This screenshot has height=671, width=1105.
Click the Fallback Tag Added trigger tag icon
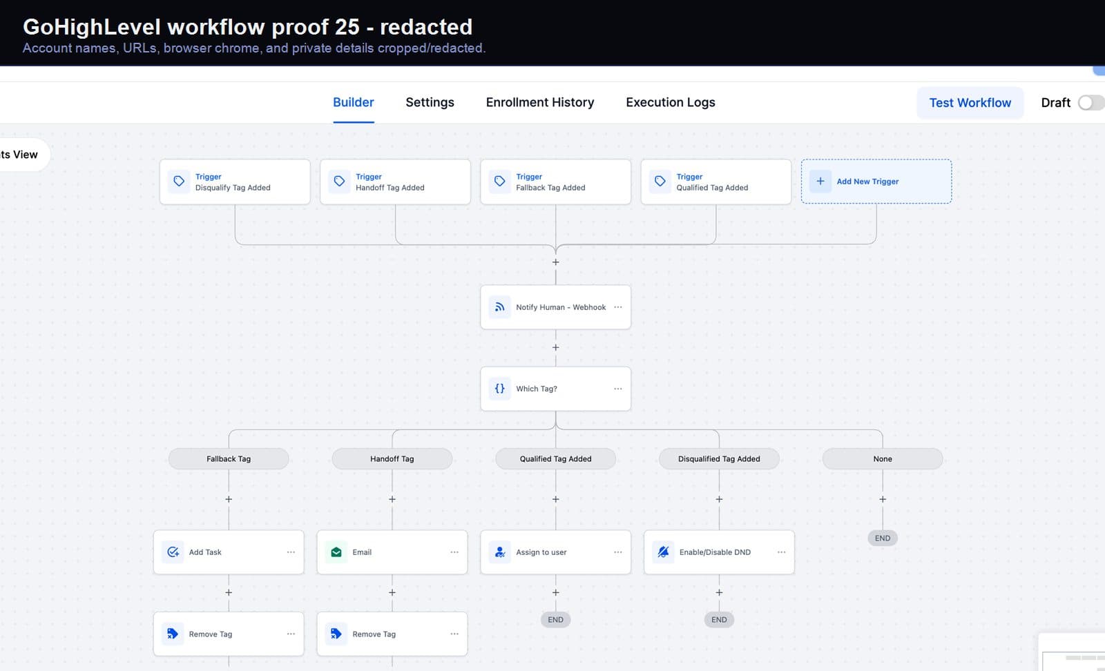tap(500, 182)
